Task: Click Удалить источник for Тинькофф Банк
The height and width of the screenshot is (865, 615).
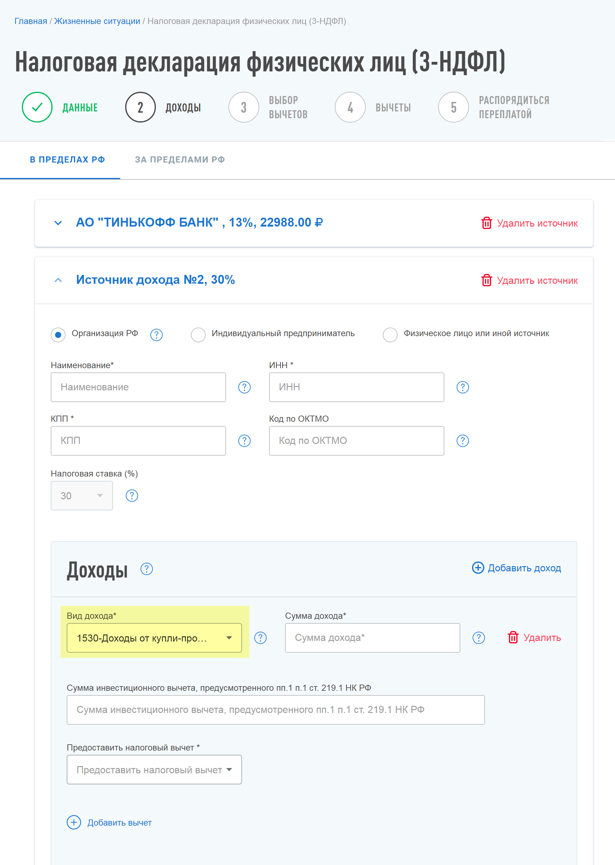Action: click(537, 223)
